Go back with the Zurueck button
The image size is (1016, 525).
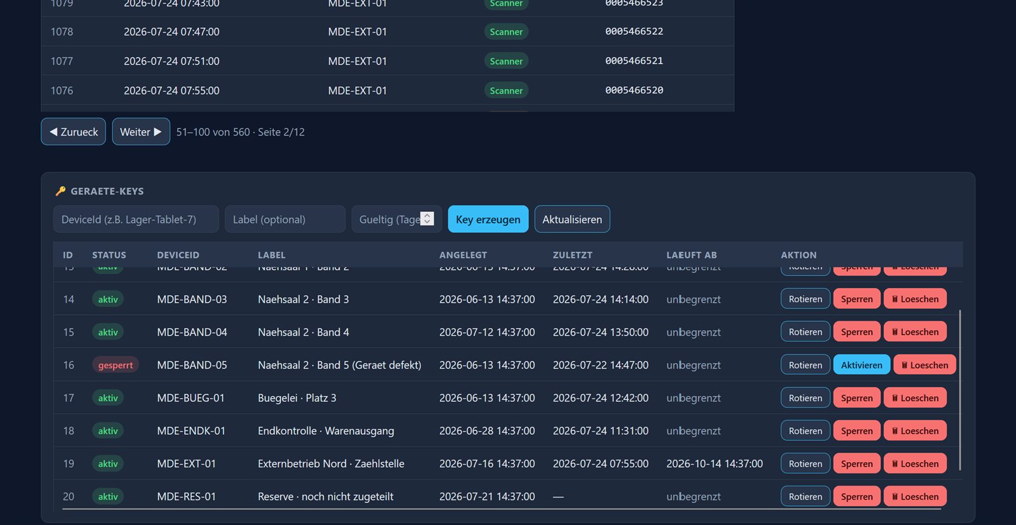click(x=74, y=131)
